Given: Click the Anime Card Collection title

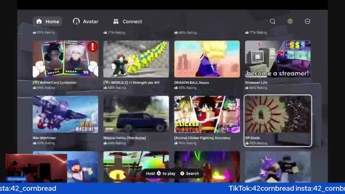Looking at the screenshot, I should pos(54,82).
